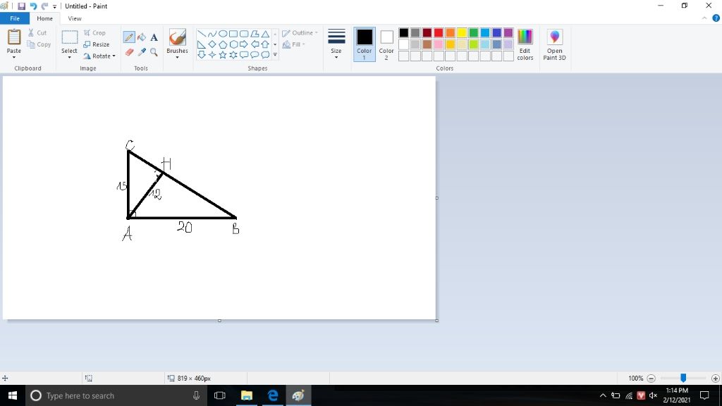Pick the Eraser tool
The height and width of the screenshot is (406, 722).
(x=129, y=52)
